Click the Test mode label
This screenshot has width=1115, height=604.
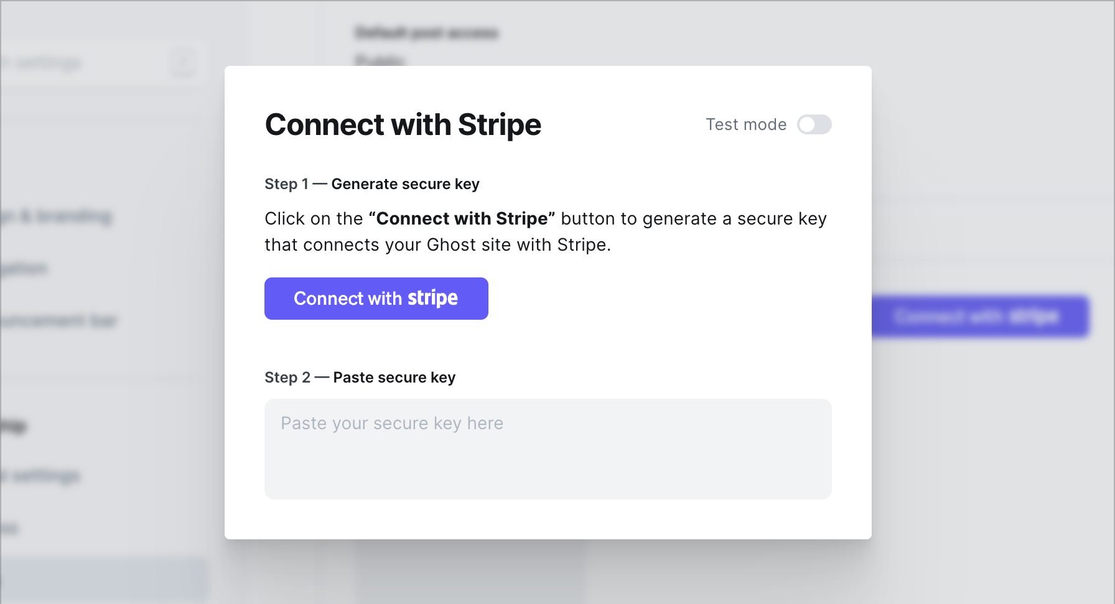(746, 124)
